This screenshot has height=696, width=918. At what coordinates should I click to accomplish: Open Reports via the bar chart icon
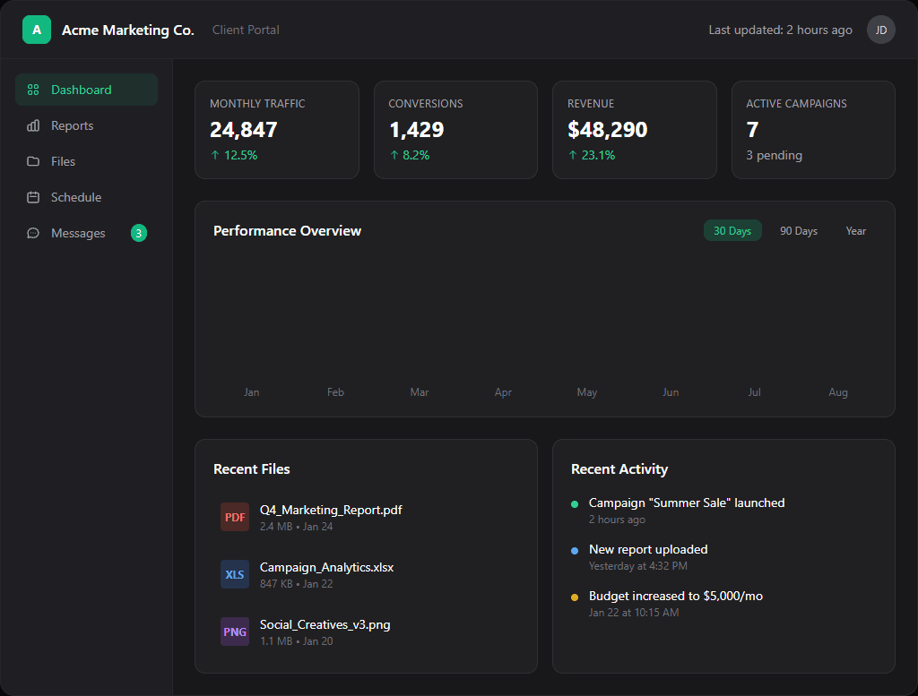pos(32,125)
